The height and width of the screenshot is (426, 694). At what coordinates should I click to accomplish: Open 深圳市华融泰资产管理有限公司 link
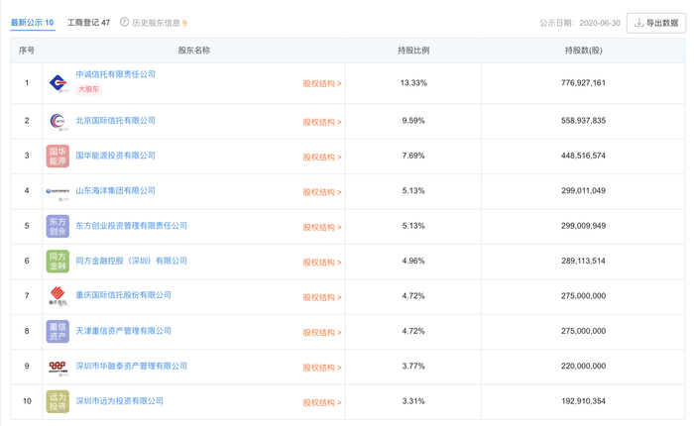click(x=132, y=366)
